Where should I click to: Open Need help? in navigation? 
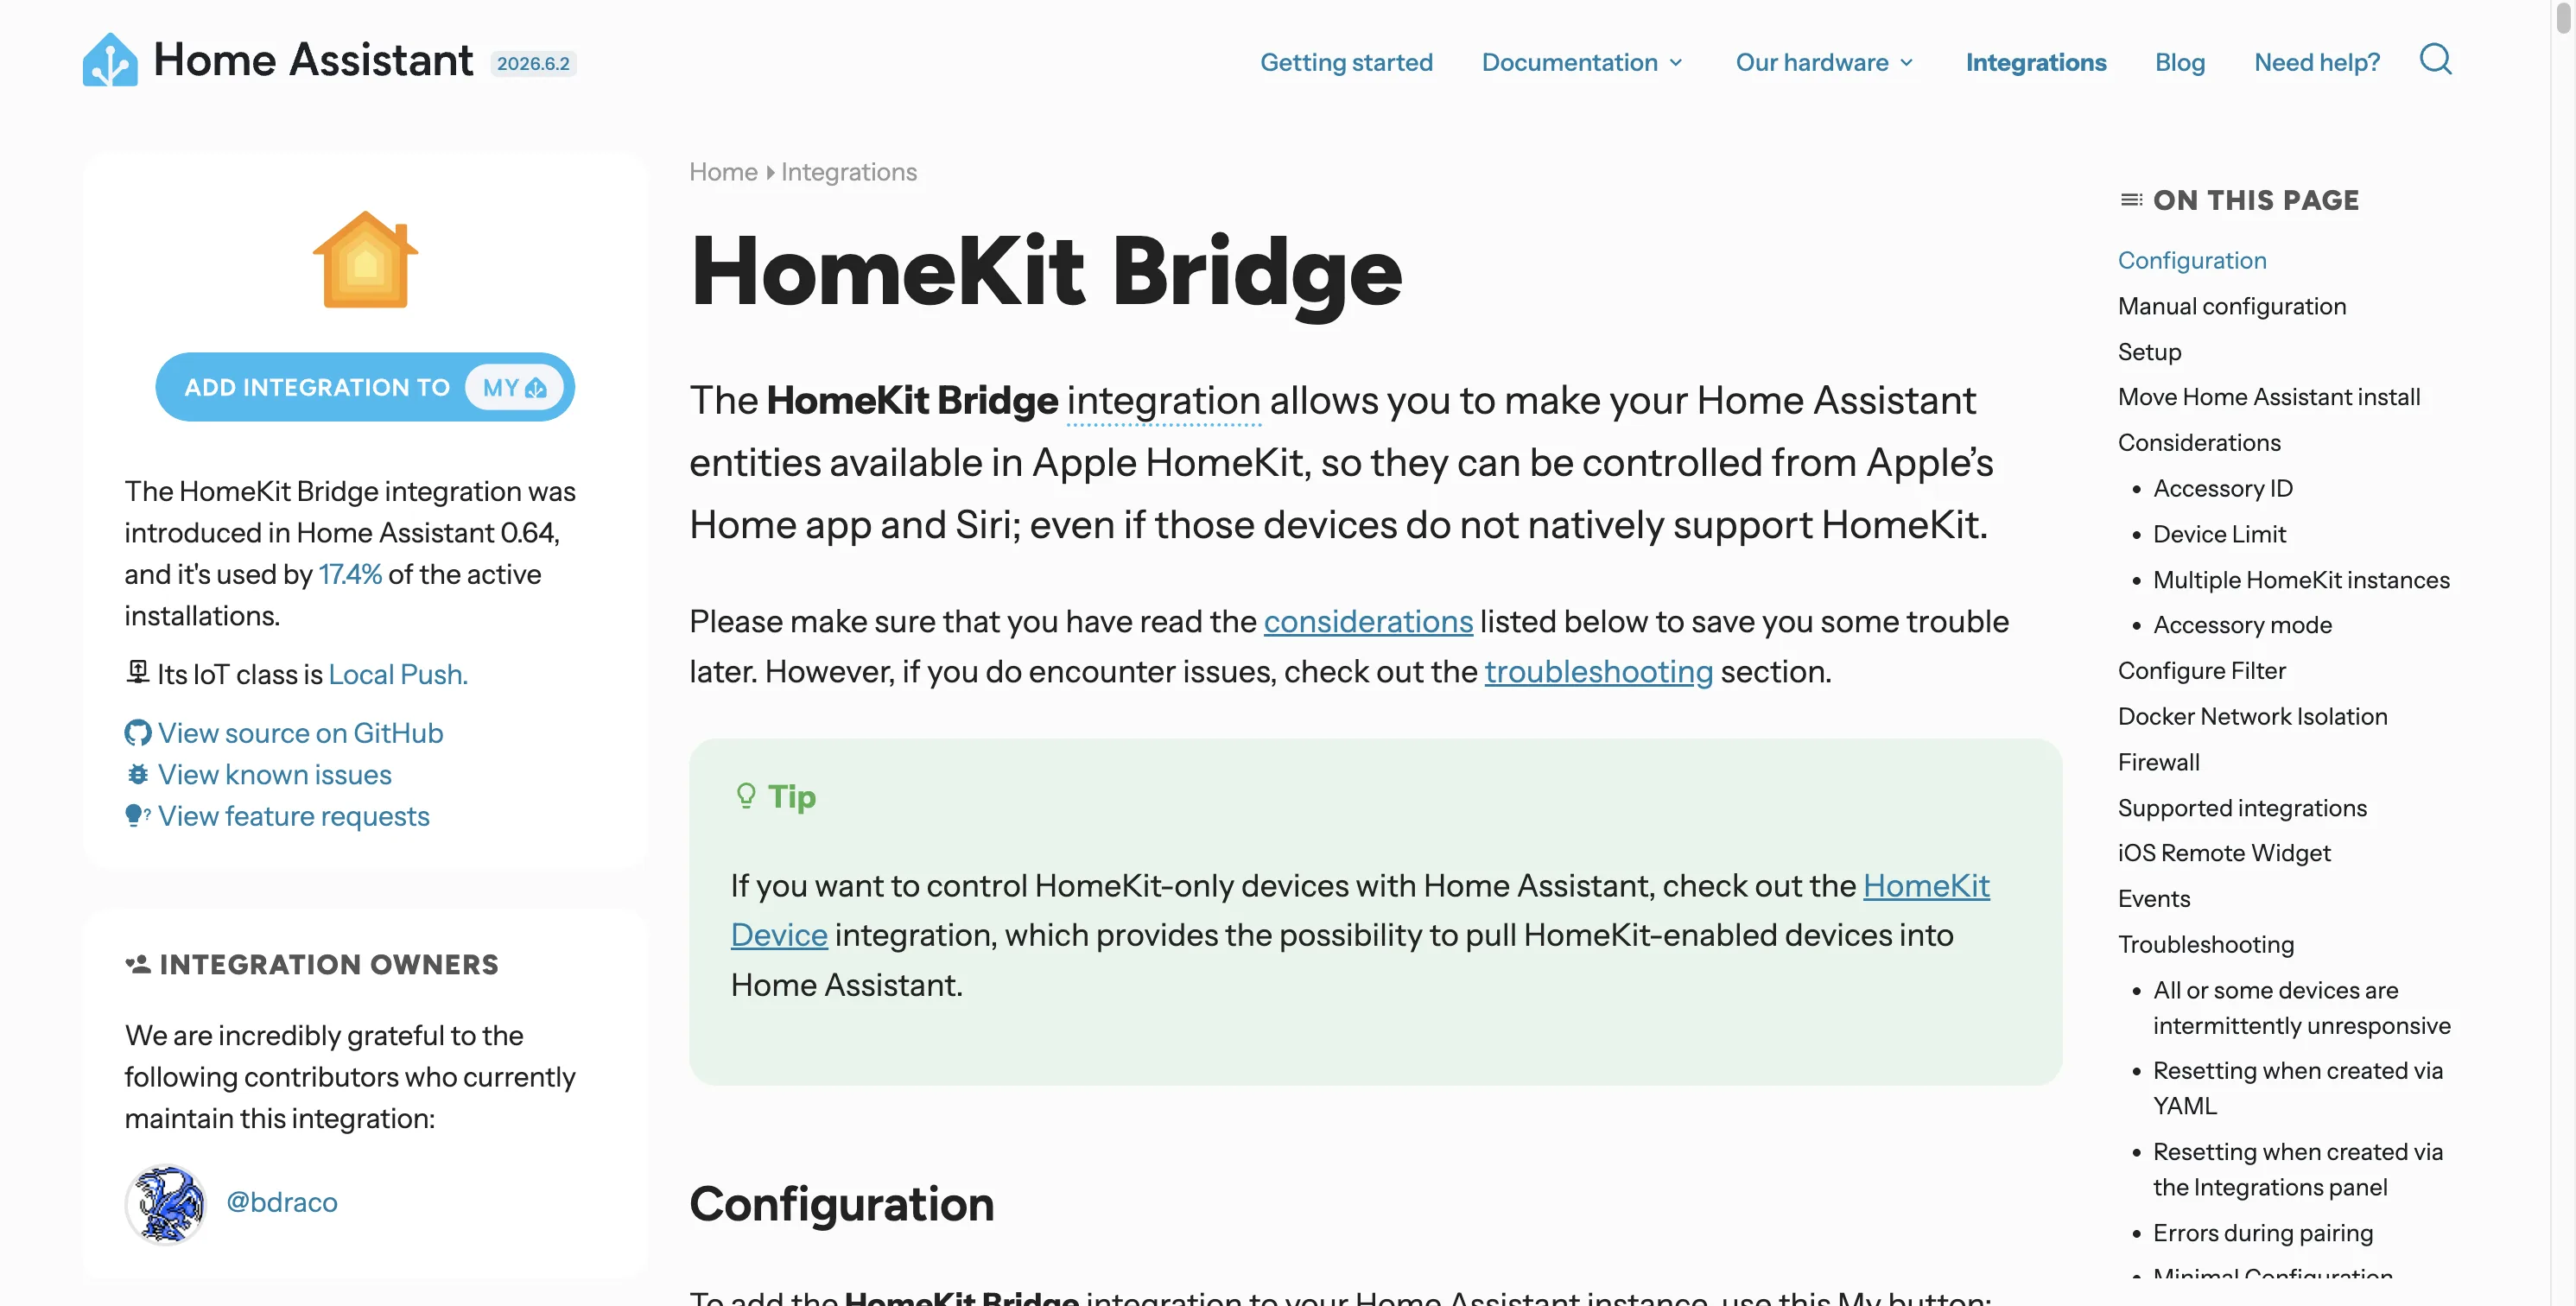pos(2316,62)
